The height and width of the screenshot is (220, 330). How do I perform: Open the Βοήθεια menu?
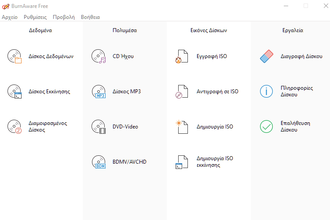click(91, 17)
